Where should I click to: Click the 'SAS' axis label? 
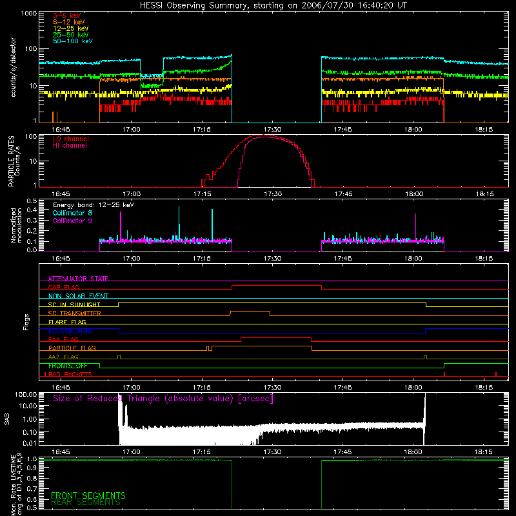point(6,419)
